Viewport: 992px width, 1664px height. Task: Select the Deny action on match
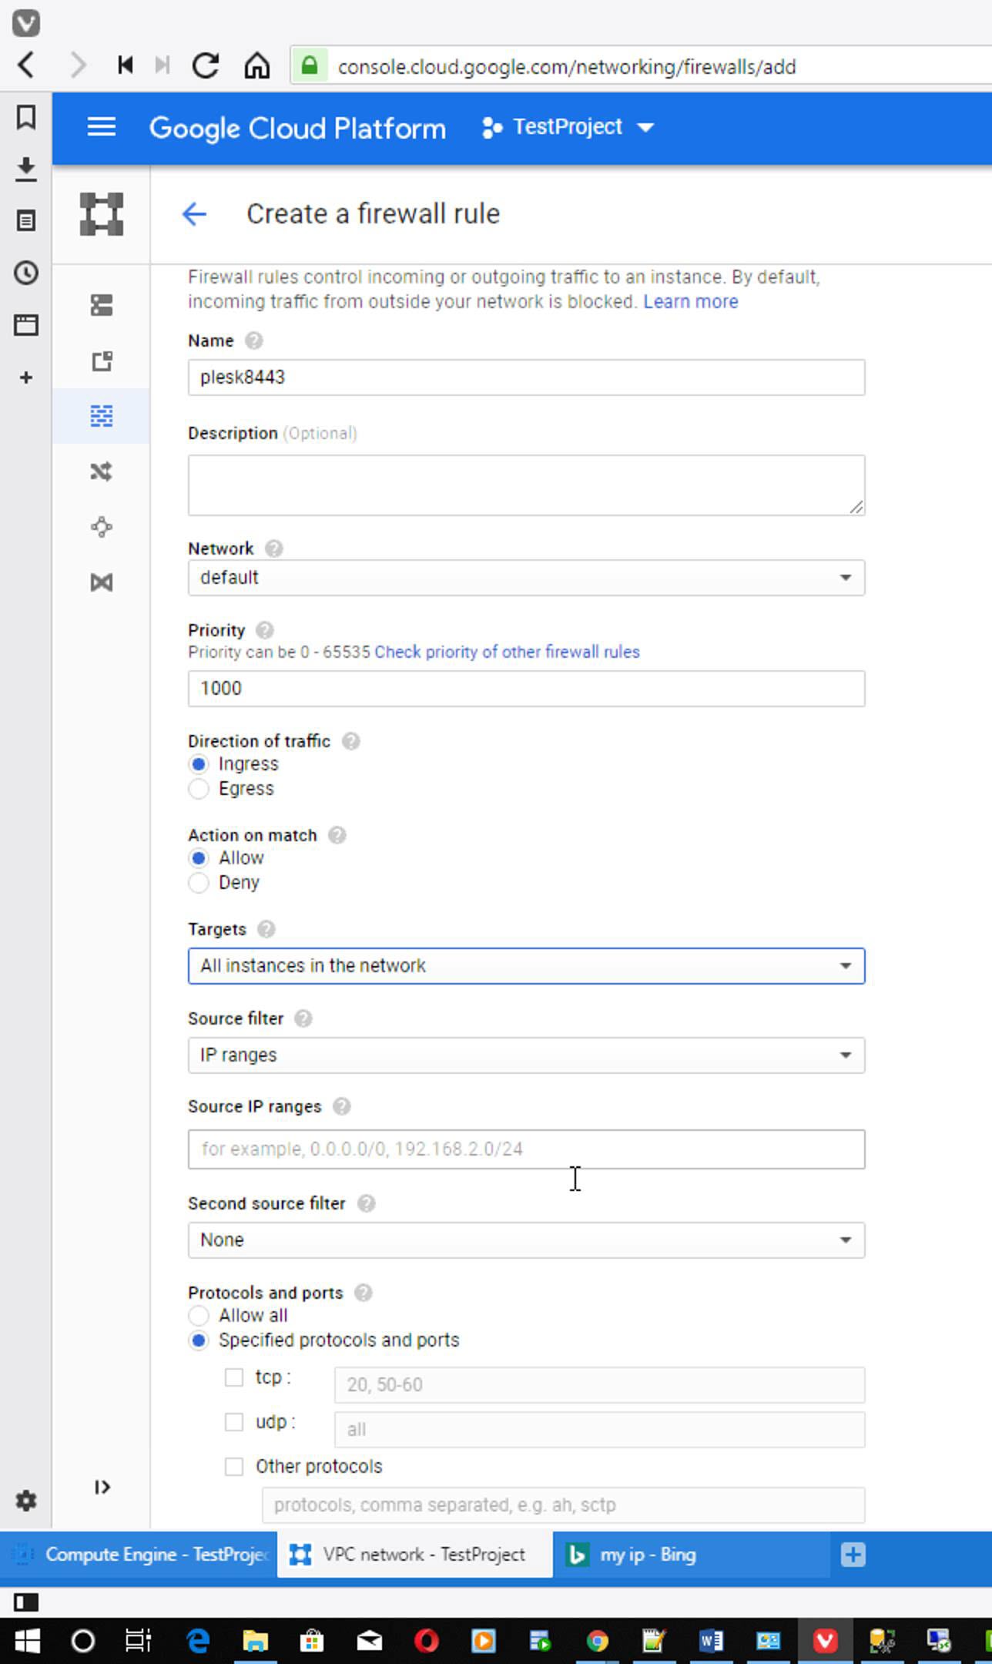tap(199, 883)
